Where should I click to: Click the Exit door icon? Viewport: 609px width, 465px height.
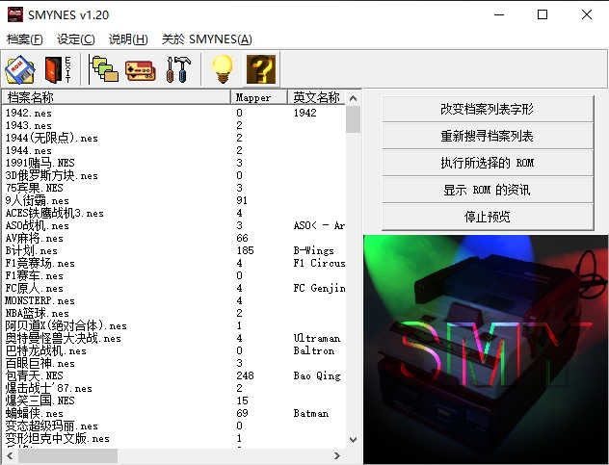[56, 69]
